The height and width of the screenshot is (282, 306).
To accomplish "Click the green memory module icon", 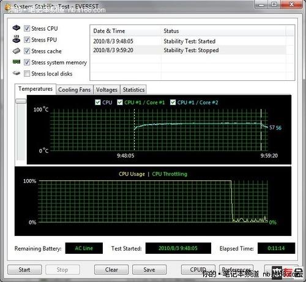I will tap(17, 61).
